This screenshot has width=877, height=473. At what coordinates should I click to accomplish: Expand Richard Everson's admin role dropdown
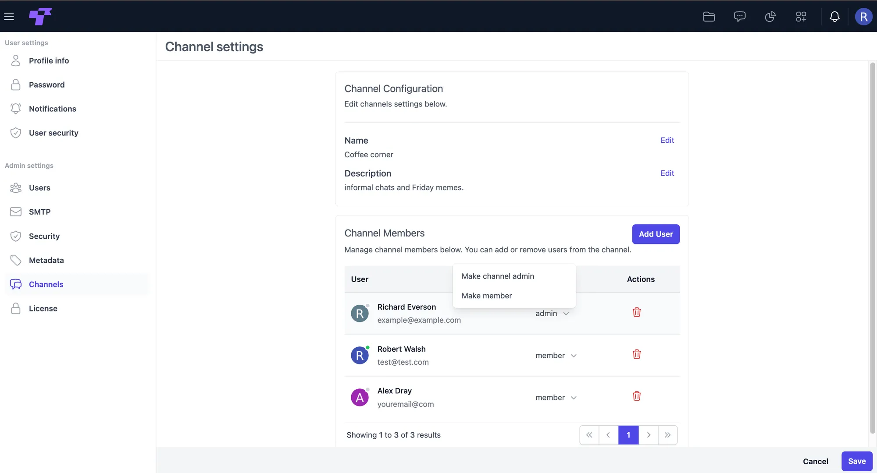(x=552, y=314)
